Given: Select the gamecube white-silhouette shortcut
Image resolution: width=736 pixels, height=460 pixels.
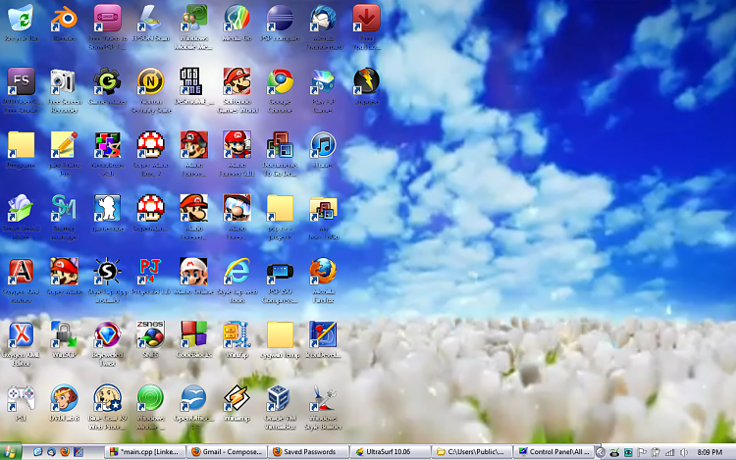Looking at the screenshot, I should tap(108, 208).
